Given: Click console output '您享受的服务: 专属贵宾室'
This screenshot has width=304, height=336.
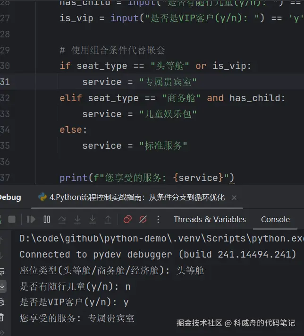Looking at the screenshot, I should [x=77, y=318].
